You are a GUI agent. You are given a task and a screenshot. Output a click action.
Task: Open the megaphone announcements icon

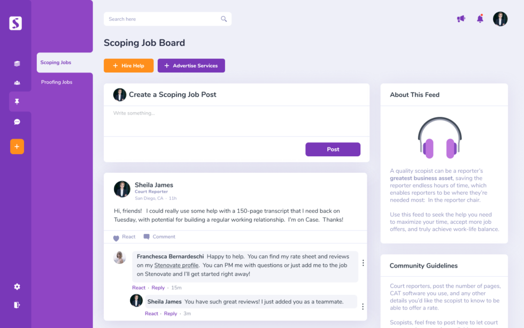point(461,19)
